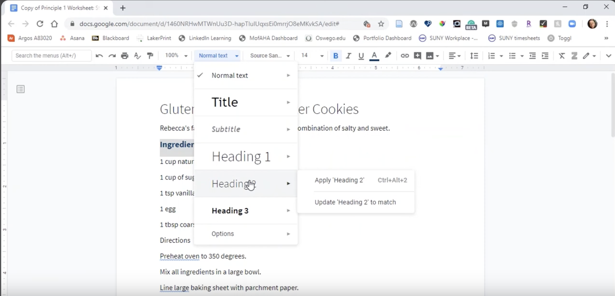Choose the Title style menu item
This screenshot has height=296, width=615.
[246, 102]
